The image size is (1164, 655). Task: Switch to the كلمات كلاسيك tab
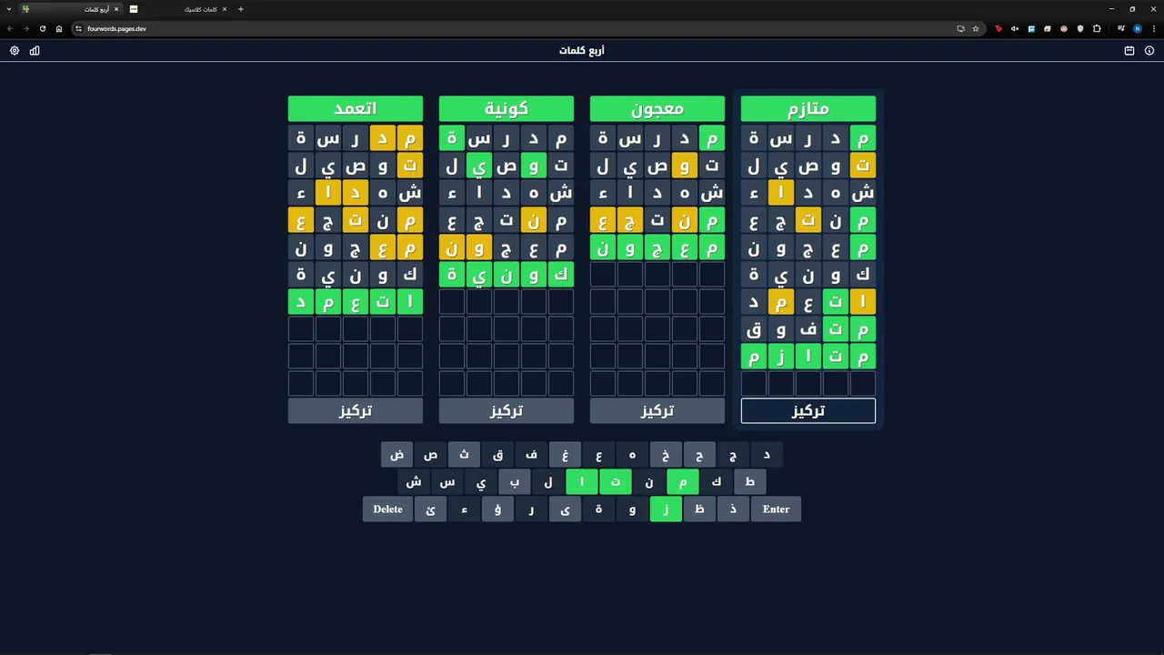click(179, 9)
